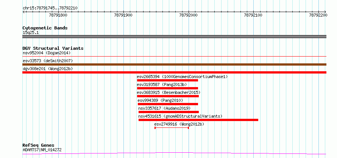The image size is (337, 158).
Task: Open nsv4531615 (gnomADStructuralVariants) label
Action: click(180, 116)
